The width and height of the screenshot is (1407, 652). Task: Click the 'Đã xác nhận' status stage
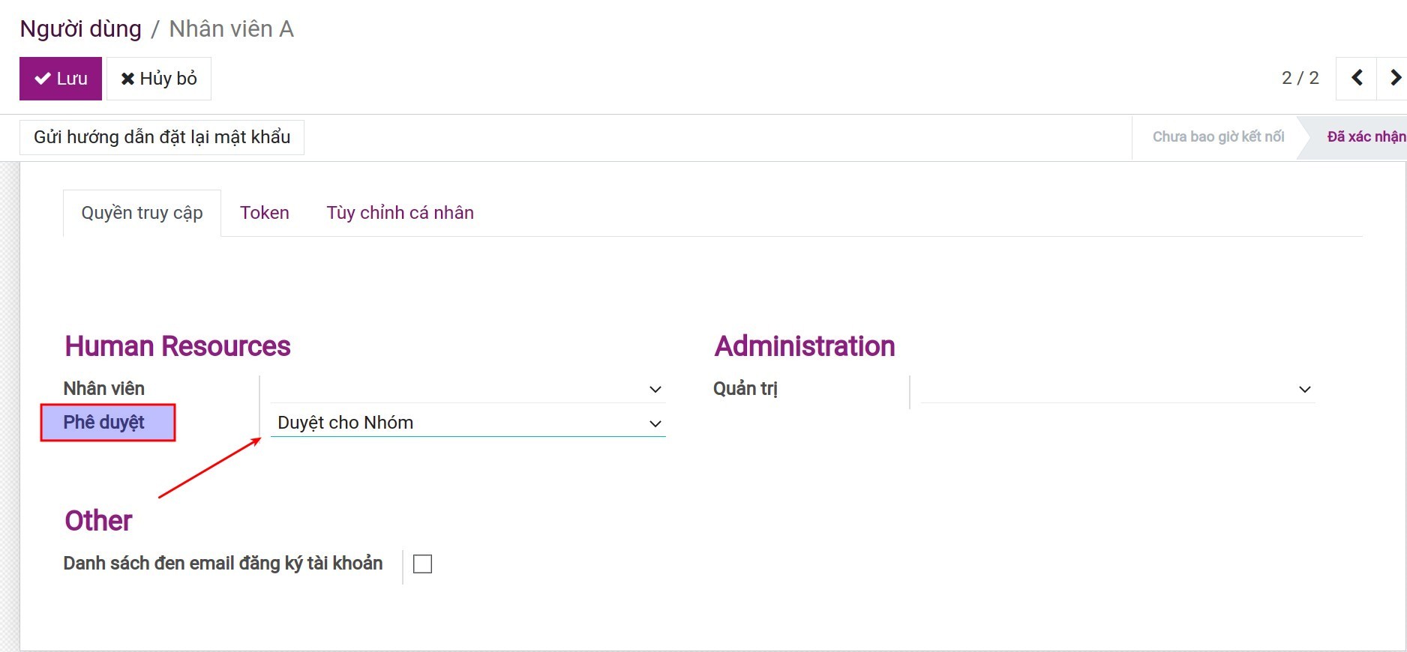(1365, 136)
